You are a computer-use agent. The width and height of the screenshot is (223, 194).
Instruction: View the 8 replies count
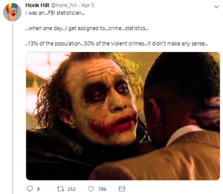pos(38,189)
